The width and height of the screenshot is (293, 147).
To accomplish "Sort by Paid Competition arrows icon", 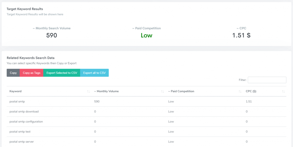I will point(240,92).
